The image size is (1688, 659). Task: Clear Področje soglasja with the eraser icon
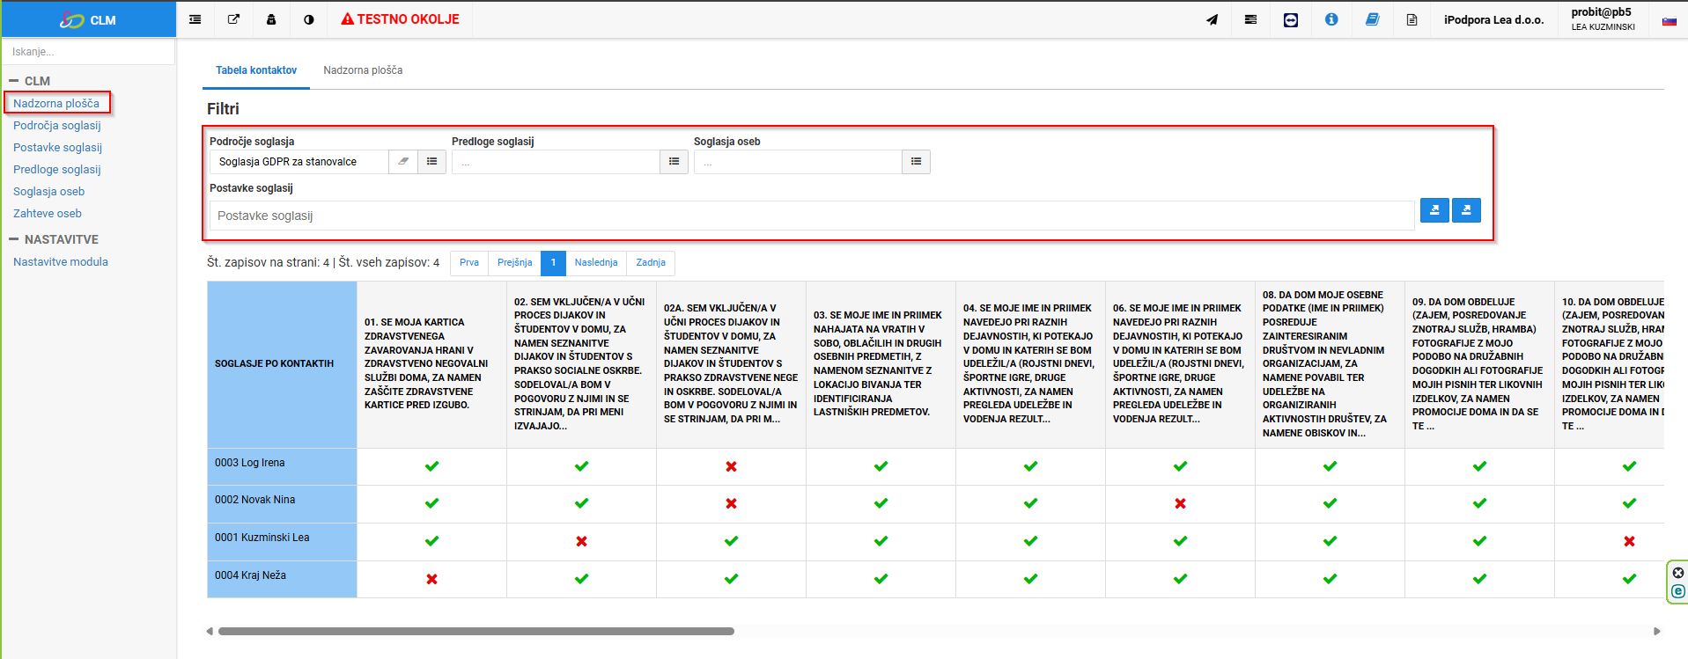[403, 162]
